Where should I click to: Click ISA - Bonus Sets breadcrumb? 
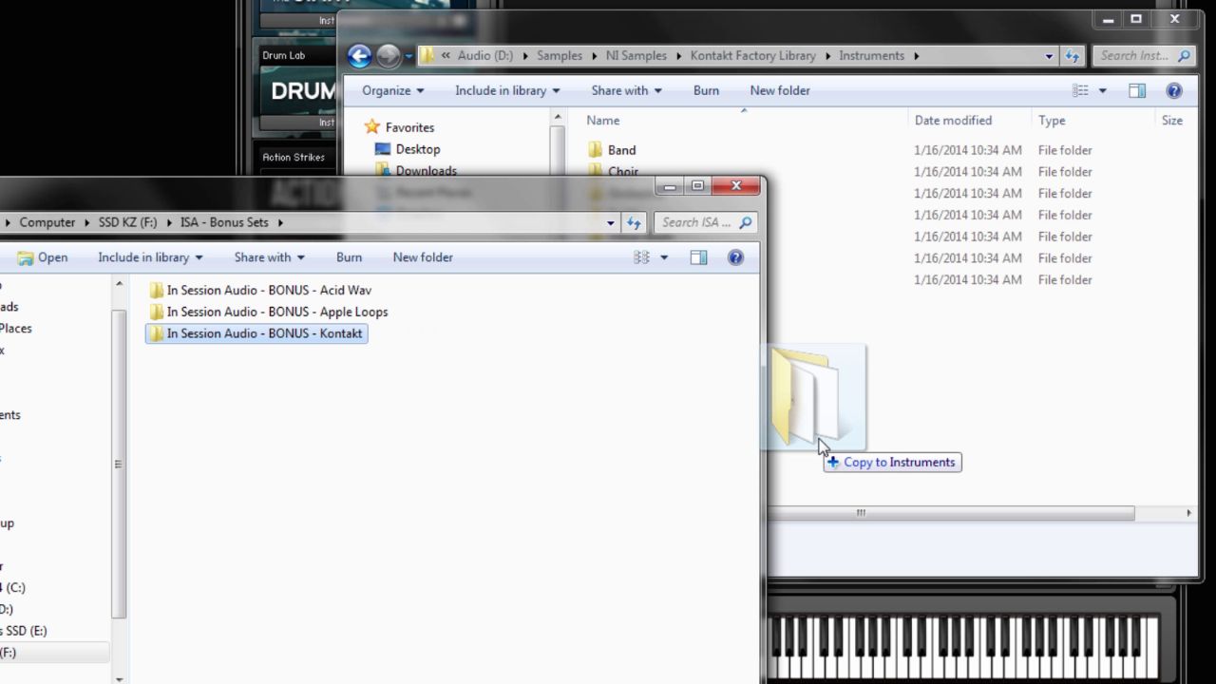coord(224,222)
